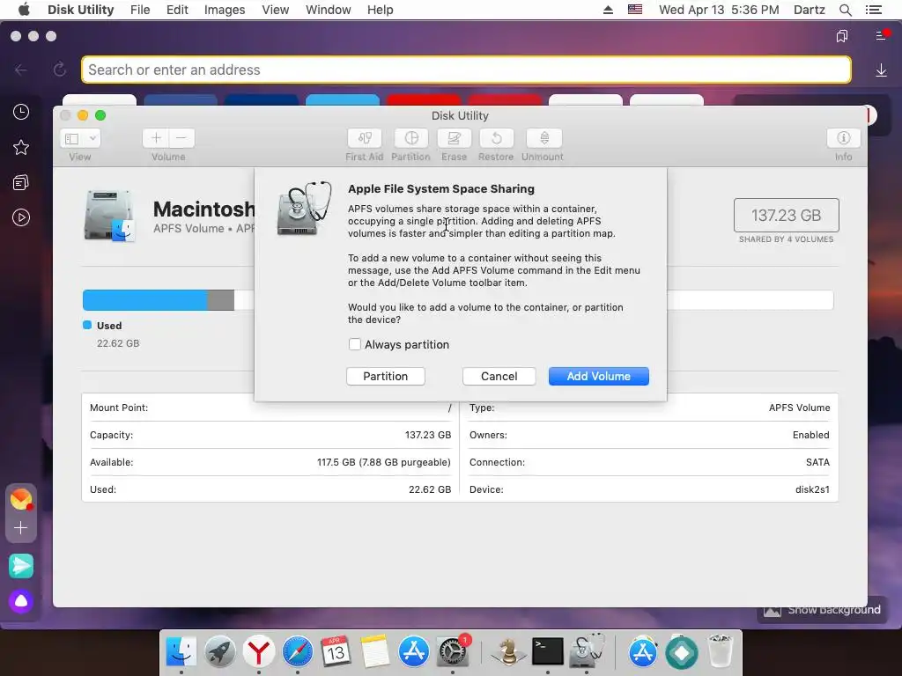Click the browser back arrow
The image size is (902, 676).
click(x=21, y=70)
